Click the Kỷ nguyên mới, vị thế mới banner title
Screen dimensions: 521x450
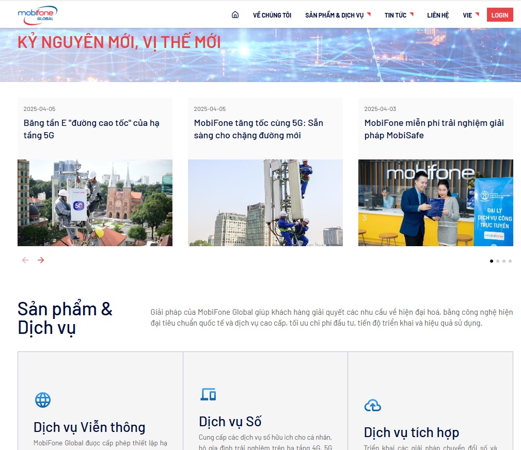tap(119, 42)
